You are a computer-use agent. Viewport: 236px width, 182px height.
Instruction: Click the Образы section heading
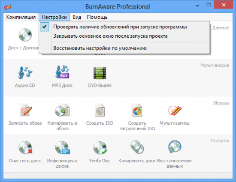(x=221, y=103)
